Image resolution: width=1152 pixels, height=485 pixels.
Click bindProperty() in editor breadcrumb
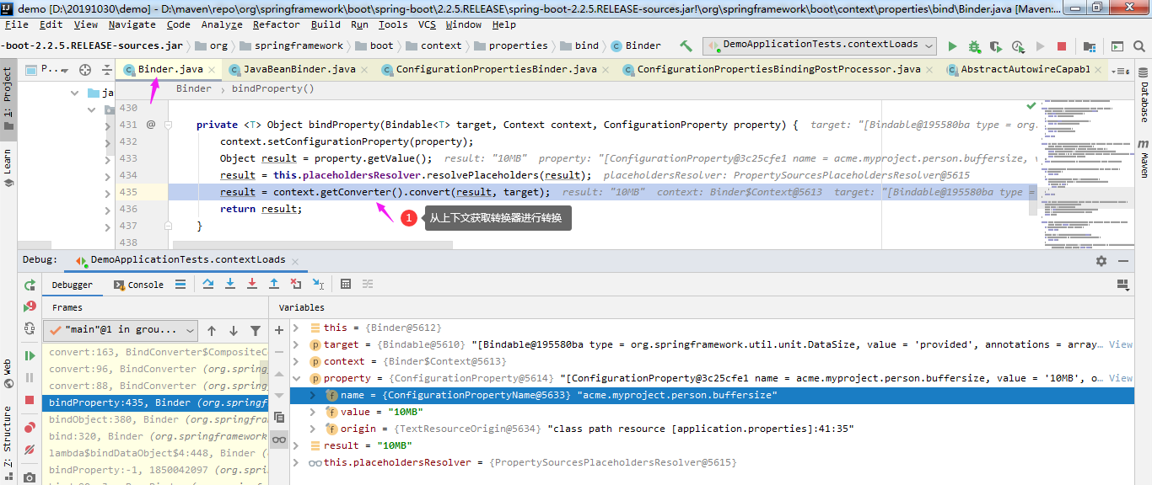pyautogui.click(x=272, y=88)
